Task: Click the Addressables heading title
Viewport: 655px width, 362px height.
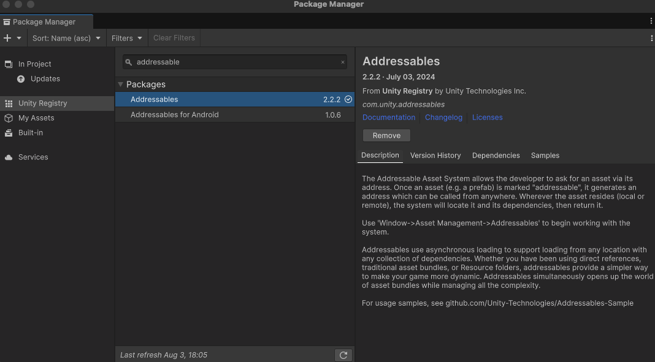Action: [x=401, y=61]
